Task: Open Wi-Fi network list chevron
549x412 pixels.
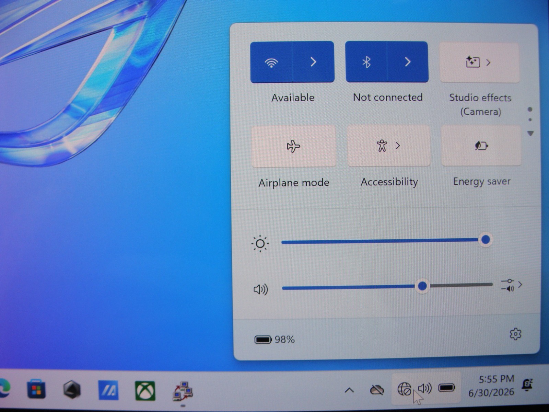Action: click(313, 62)
